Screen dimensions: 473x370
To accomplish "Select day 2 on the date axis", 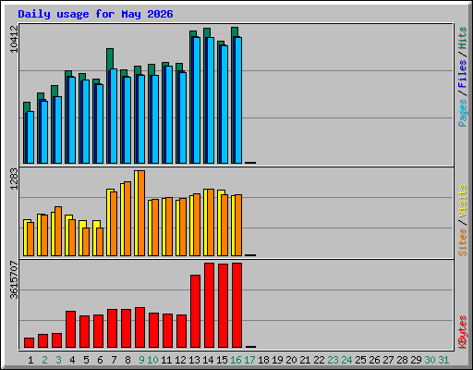I will pos(44,360).
